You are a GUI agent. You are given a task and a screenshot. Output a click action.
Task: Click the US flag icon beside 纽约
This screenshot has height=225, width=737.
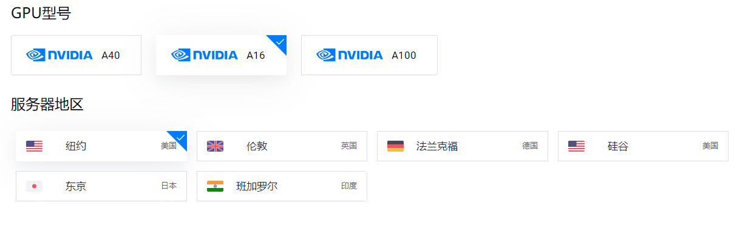34,146
